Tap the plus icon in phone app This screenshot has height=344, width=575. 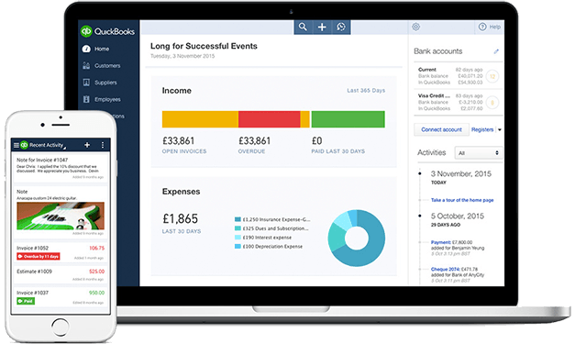coord(87,145)
